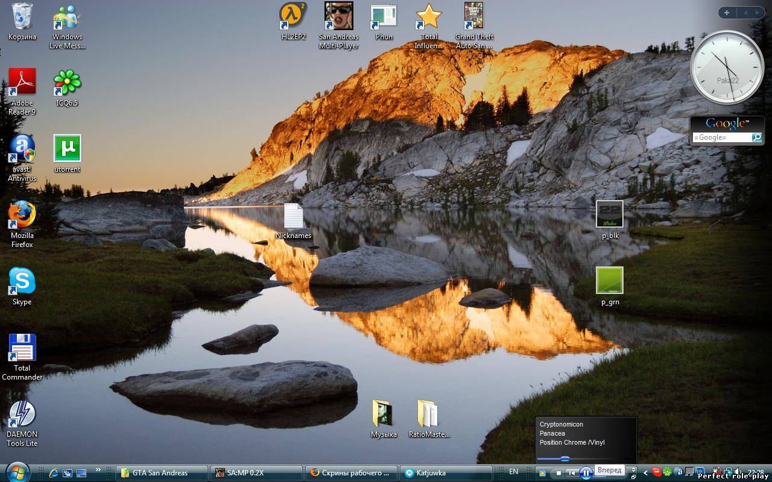Screen dimensions: 772x482
Task: Select the San Andreas Multi-Player shortcut
Action: pos(338,26)
